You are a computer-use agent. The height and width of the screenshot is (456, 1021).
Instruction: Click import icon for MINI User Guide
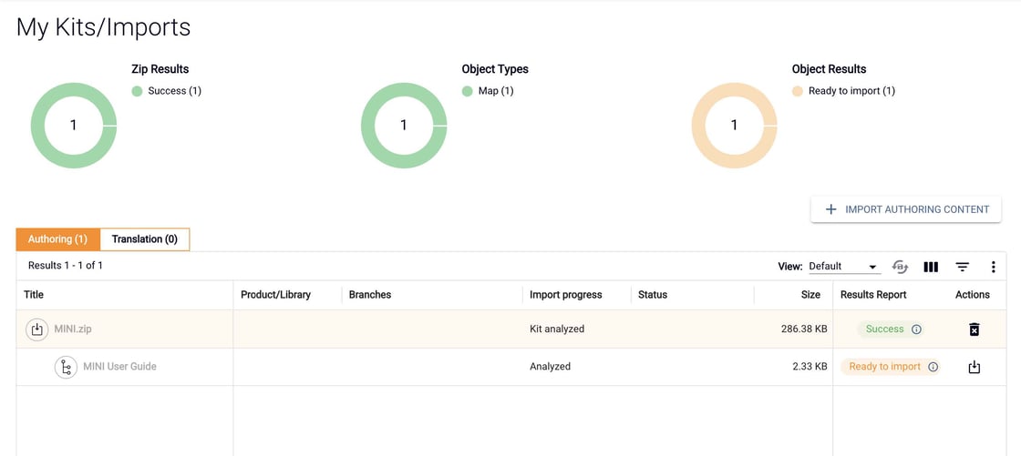(974, 367)
